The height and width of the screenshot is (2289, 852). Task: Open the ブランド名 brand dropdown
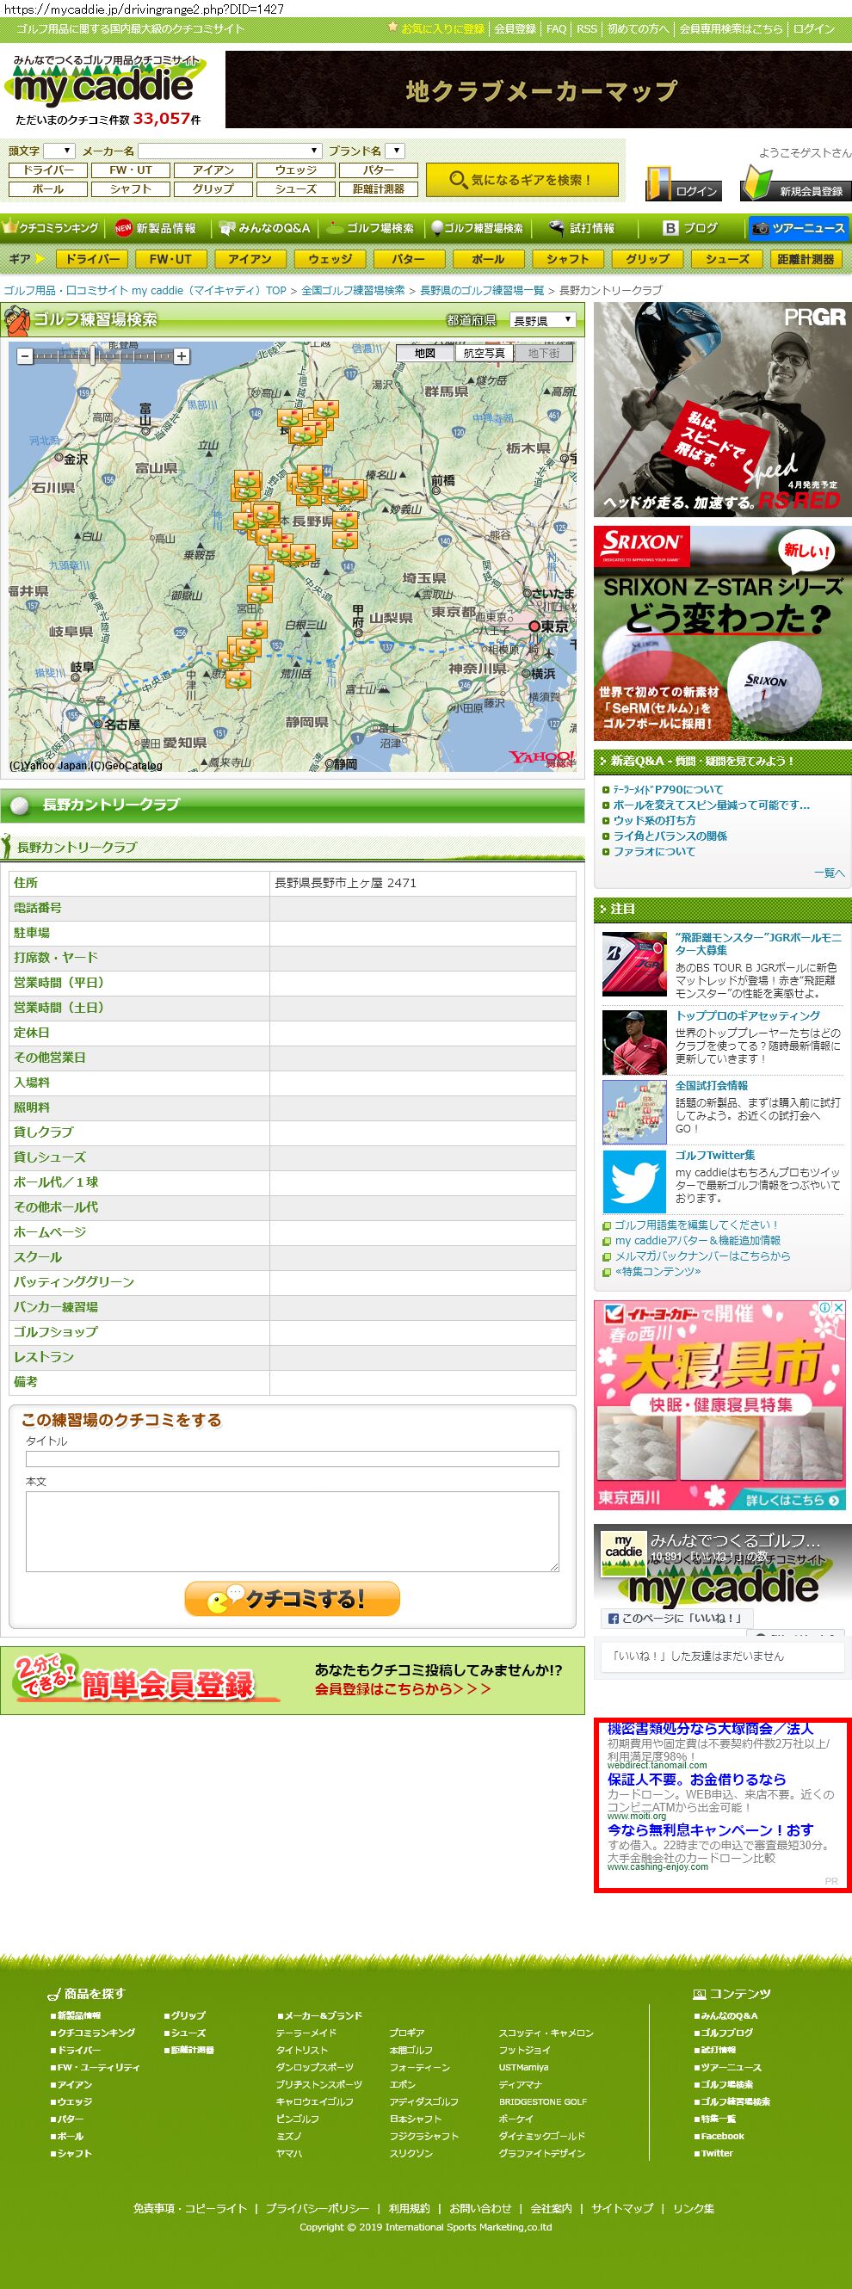pos(396,151)
